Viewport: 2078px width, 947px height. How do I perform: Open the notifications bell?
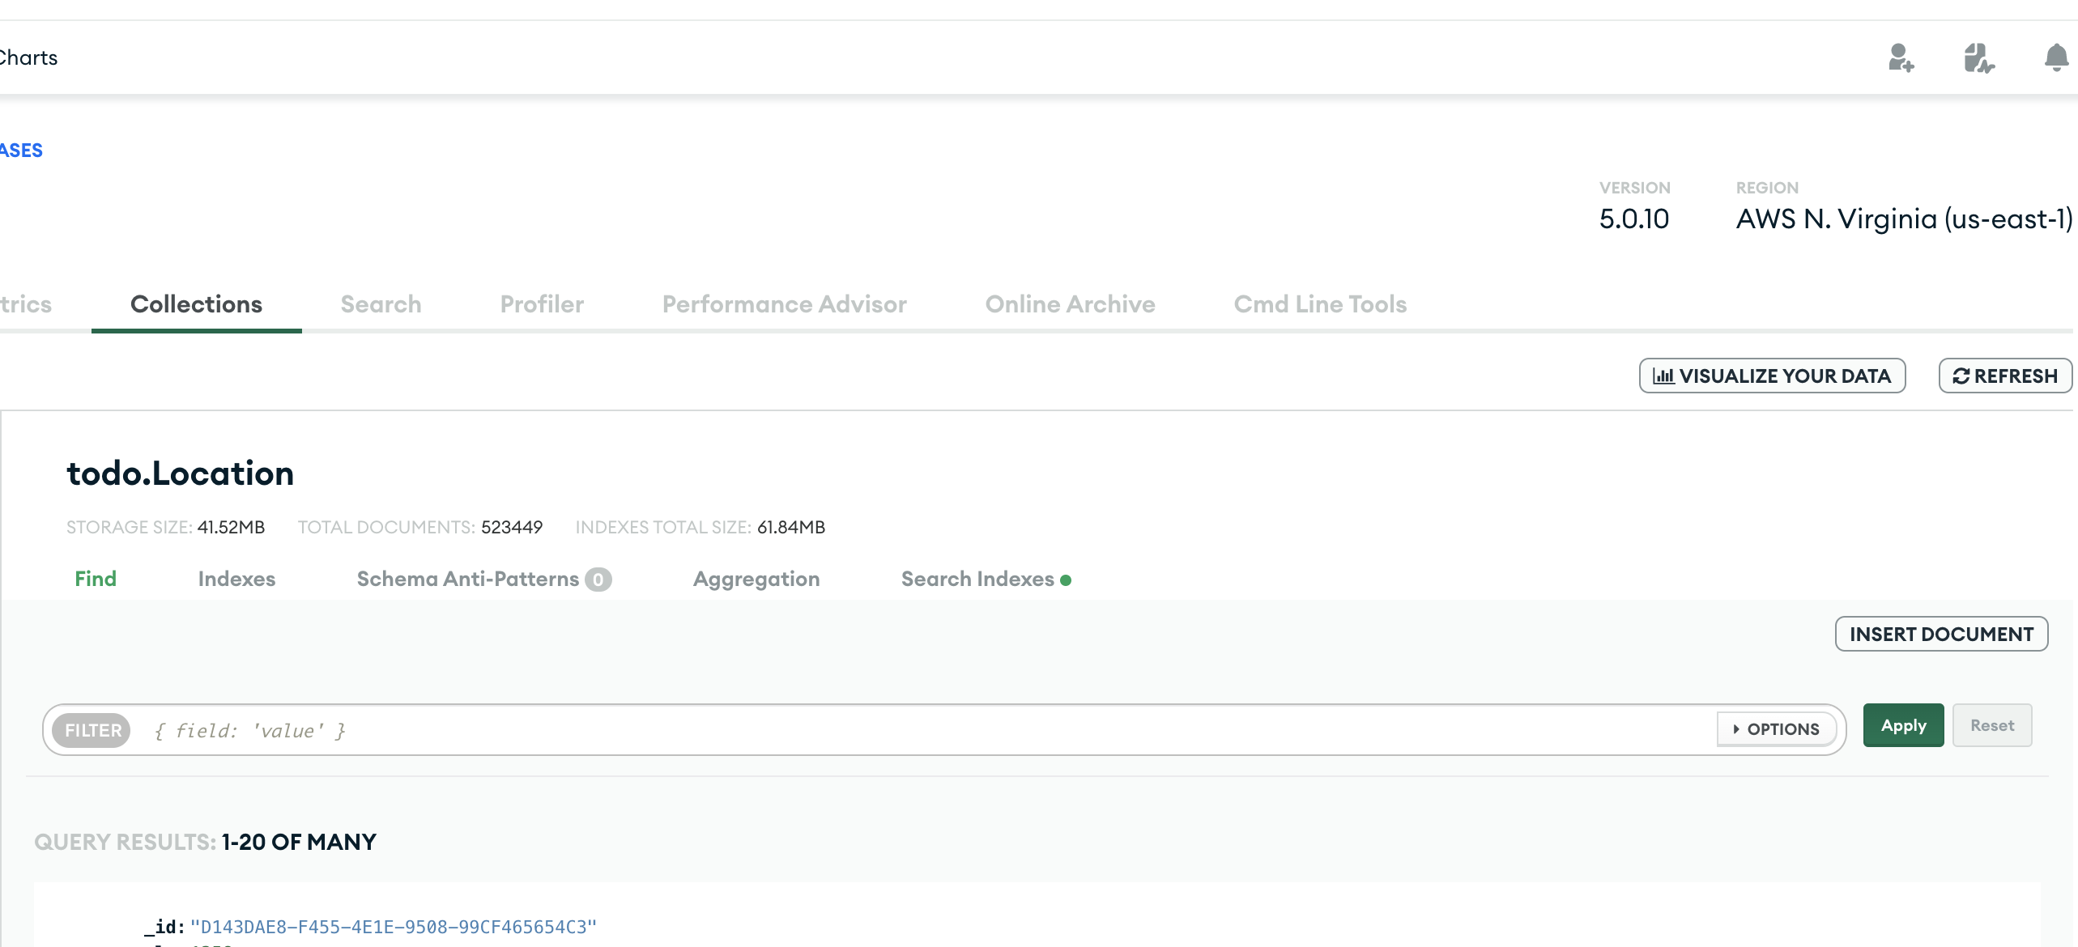click(x=2055, y=58)
